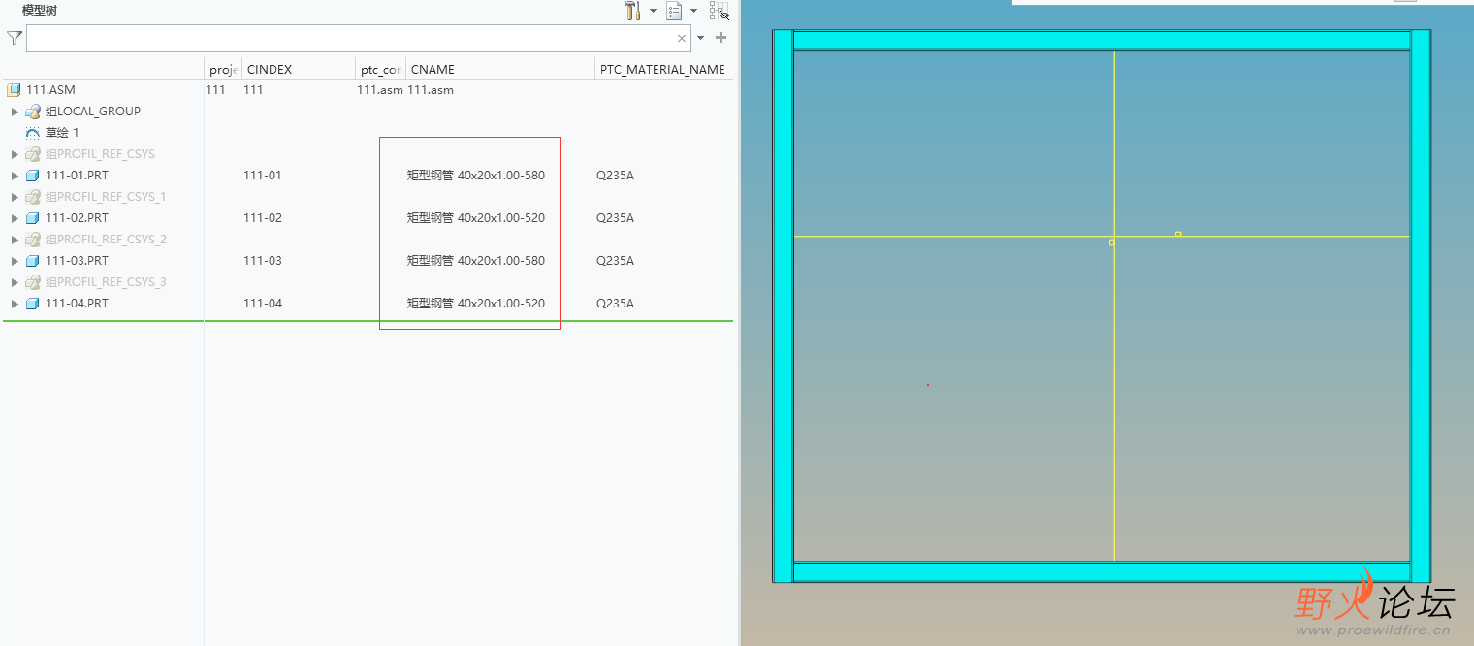Viewport: 1474px width, 646px height.
Task: Click Q235A material in 111-01.PRT row
Action: point(615,176)
